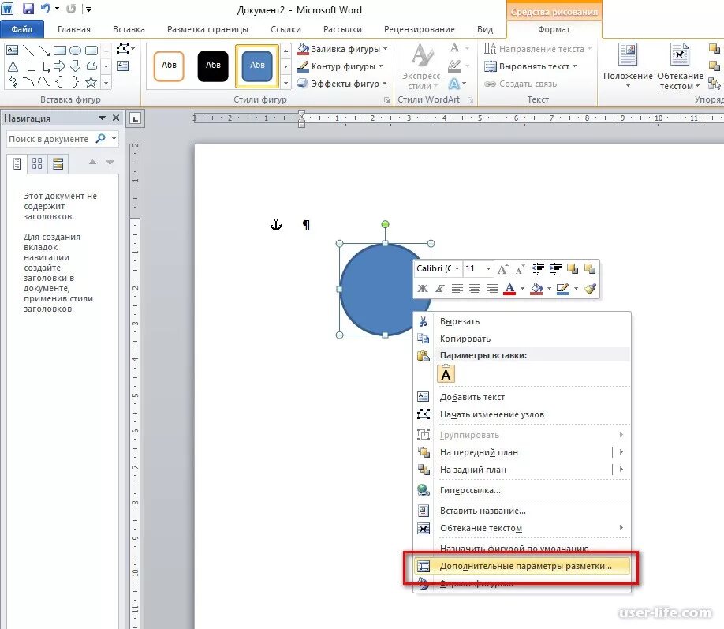Expand the На передний план submenu arrow
Viewport: 724px width, 629px height.
621,452
